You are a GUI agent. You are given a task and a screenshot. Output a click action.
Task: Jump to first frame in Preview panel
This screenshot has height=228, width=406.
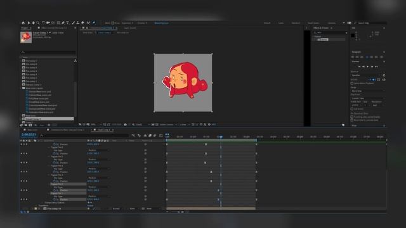pos(359,66)
